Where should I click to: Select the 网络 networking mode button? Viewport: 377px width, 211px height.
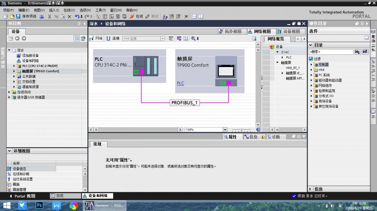coord(96,38)
